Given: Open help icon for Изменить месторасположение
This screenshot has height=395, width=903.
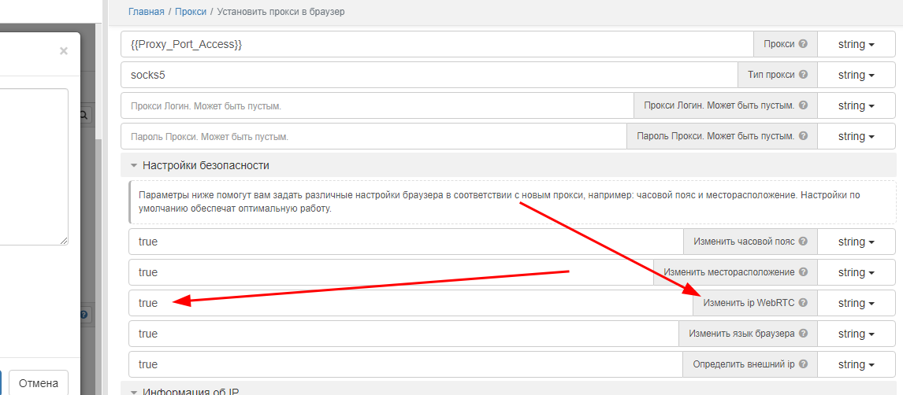Looking at the screenshot, I should tap(803, 272).
